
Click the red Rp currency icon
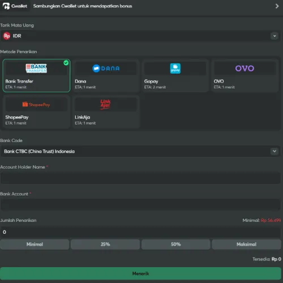coord(7,36)
